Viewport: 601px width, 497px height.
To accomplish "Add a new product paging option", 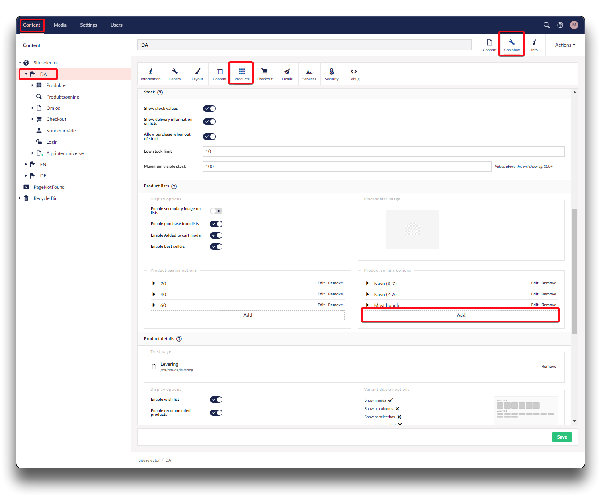I will (x=248, y=315).
